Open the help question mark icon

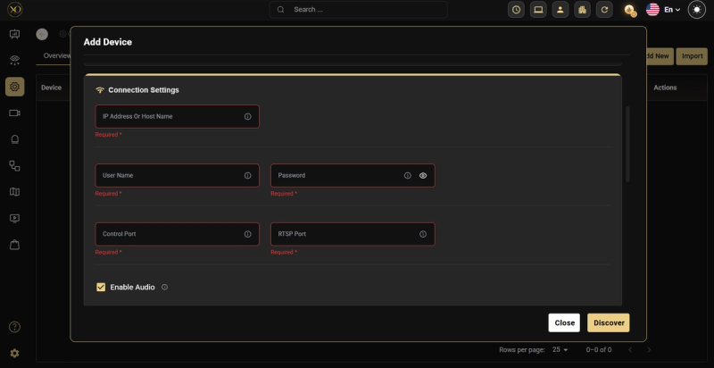point(14,327)
